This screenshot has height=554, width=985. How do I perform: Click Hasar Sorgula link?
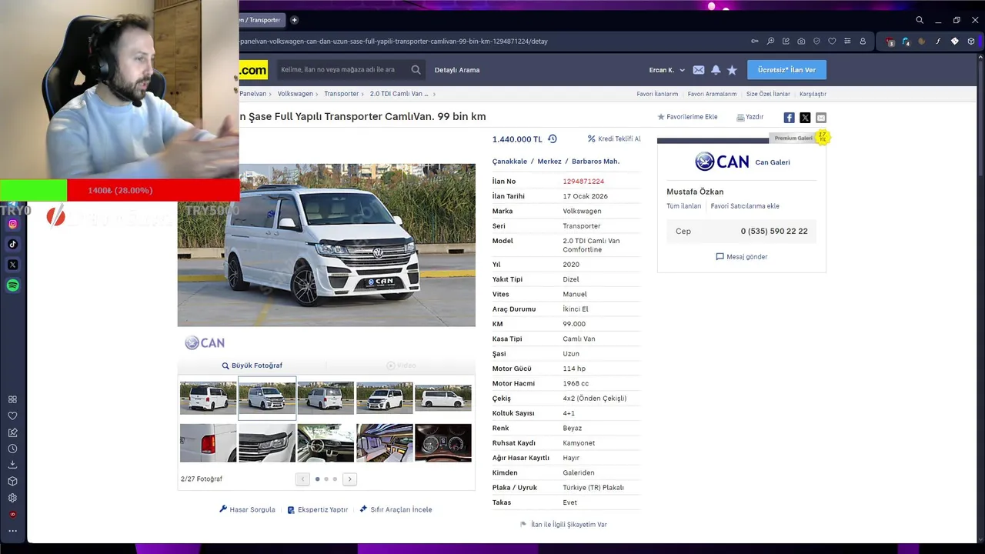point(247,509)
